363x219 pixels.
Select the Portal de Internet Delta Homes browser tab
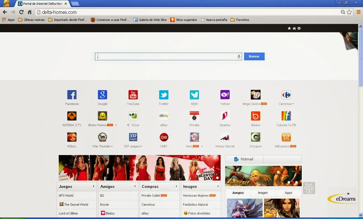coord(42,4)
